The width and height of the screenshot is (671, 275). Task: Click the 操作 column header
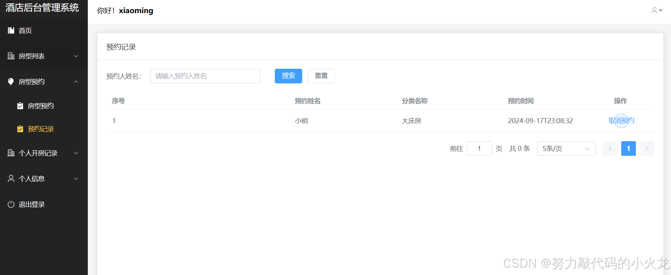click(621, 101)
